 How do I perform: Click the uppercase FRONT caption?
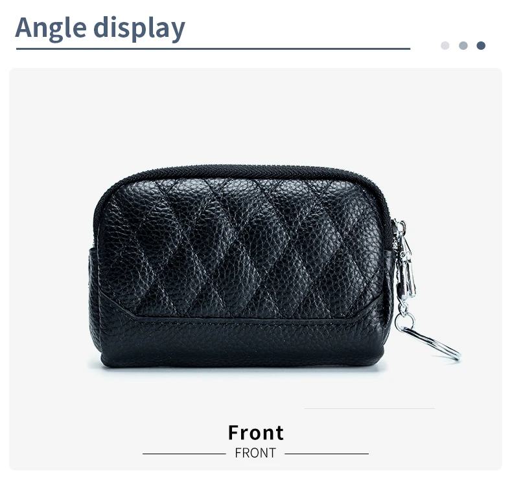pyautogui.click(x=255, y=453)
